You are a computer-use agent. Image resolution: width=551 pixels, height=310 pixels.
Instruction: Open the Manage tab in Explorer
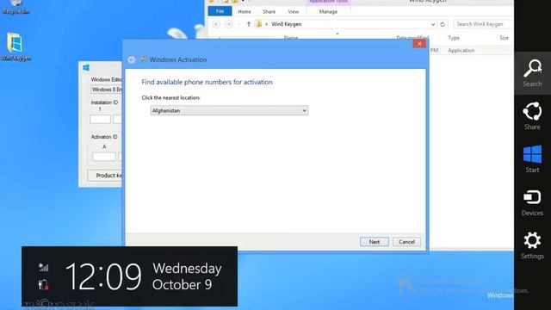328,11
